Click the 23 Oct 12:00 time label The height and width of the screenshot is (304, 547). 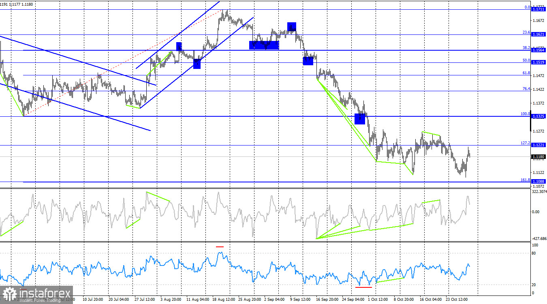tap(457, 299)
